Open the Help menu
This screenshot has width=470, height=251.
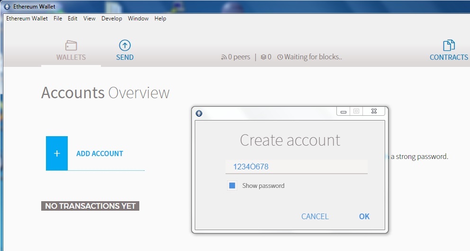click(160, 19)
